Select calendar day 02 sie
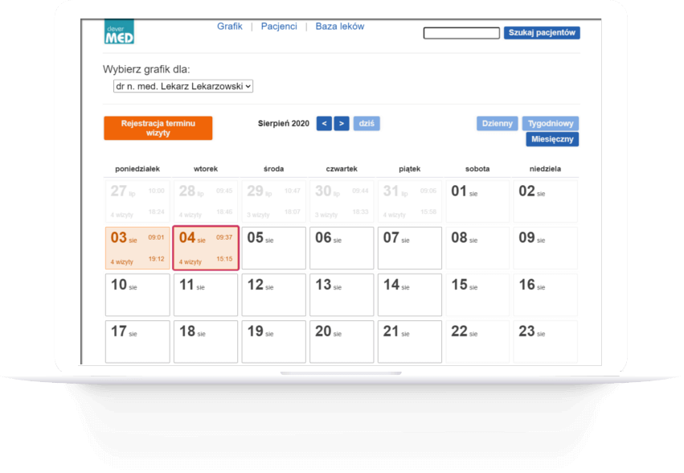This screenshot has height=473, width=684. [x=545, y=201]
